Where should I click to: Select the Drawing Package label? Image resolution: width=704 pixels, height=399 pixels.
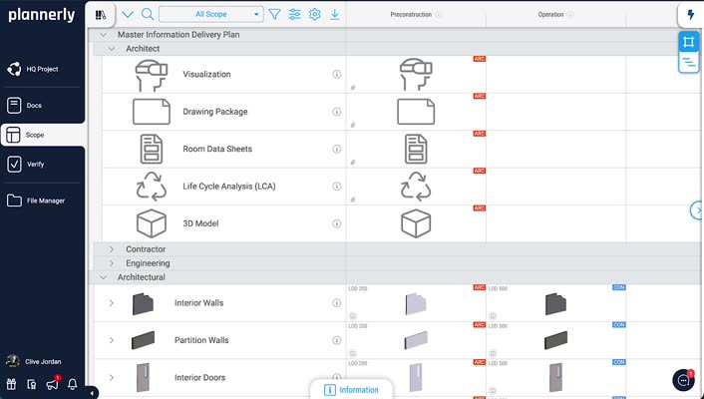point(215,112)
